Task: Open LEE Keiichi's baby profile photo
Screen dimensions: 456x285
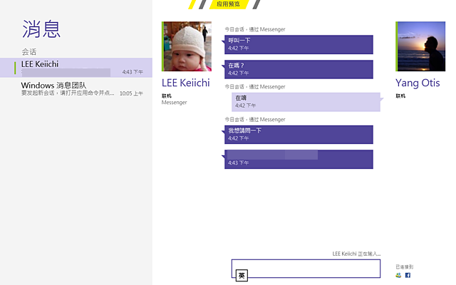Action: point(187,46)
